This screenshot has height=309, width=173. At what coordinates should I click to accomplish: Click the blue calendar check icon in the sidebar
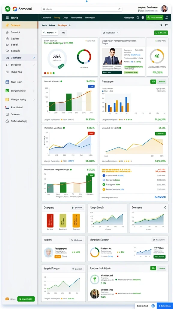coord(7,82)
